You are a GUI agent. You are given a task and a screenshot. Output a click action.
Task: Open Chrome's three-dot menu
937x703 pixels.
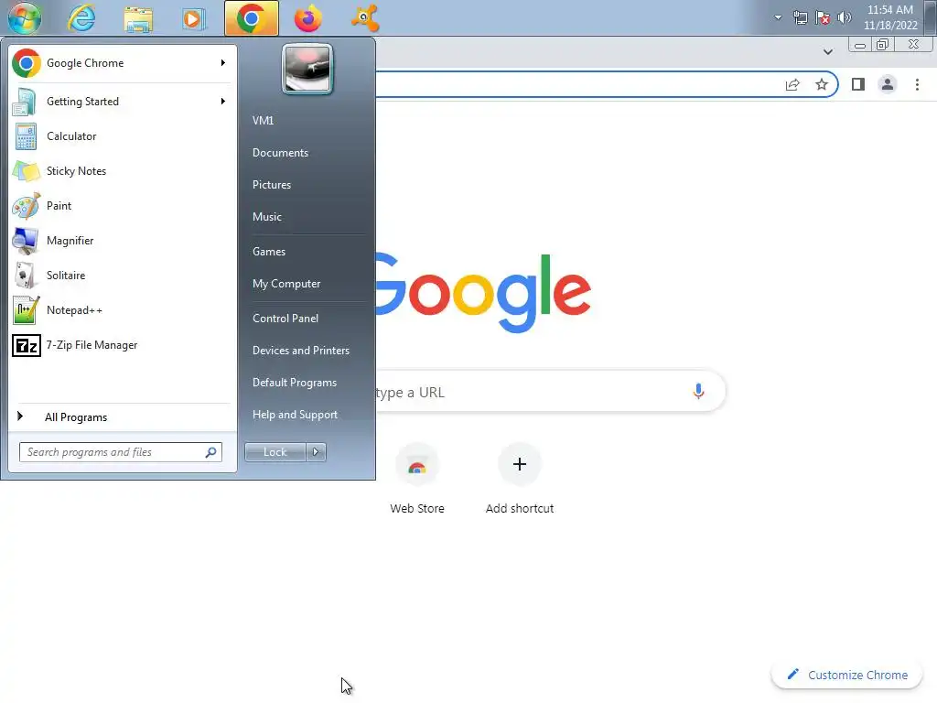click(917, 85)
